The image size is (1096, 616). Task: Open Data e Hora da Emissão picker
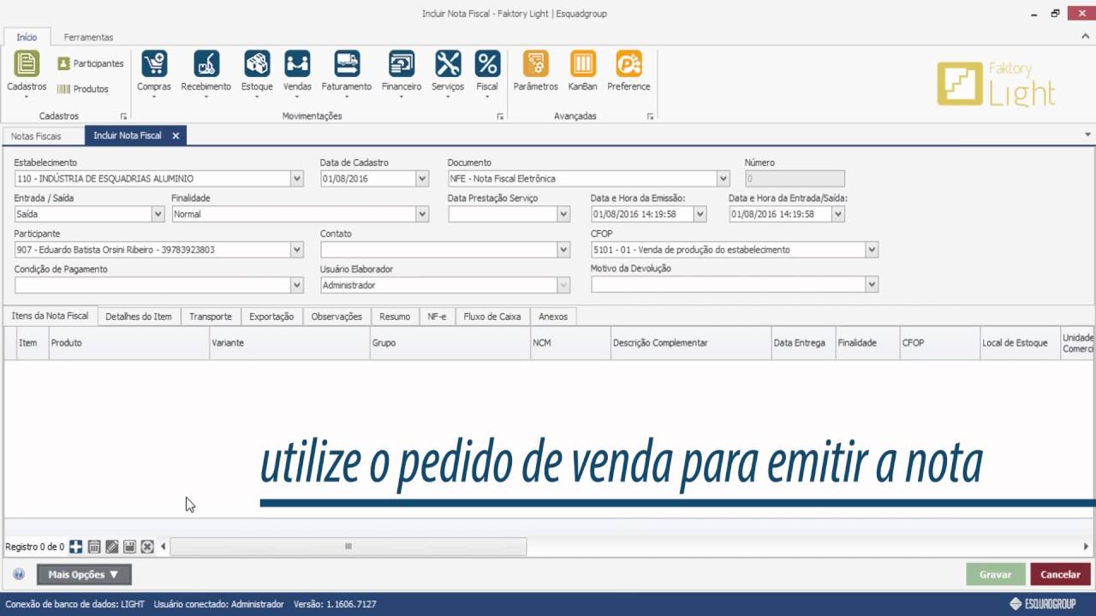pyautogui.click(x=700, y=215)
